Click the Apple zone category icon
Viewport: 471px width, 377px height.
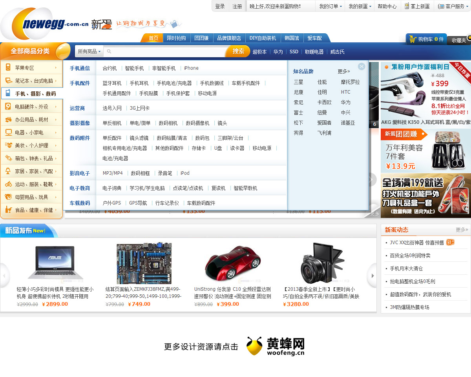(x=8, y=68)
